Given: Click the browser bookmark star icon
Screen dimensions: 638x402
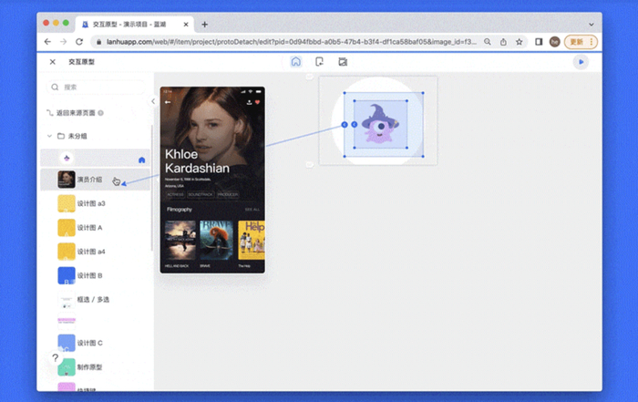Looking at the screenshot, I should tap(519, 42).
